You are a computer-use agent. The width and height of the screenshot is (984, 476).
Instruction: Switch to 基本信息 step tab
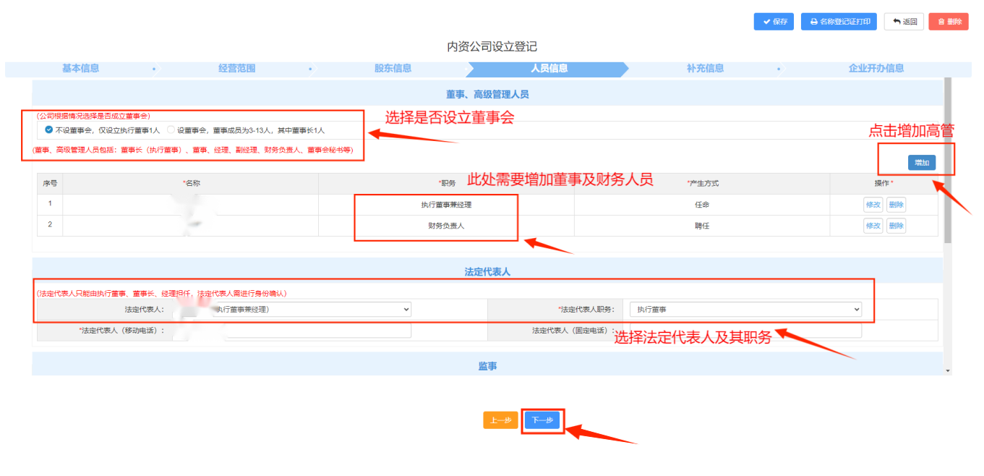[80, 69]
